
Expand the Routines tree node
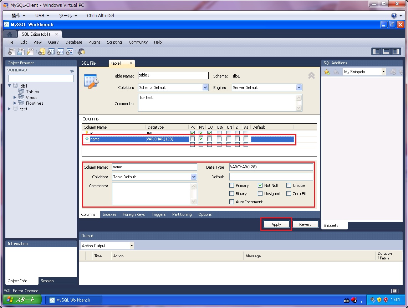(x=15, y=103)
